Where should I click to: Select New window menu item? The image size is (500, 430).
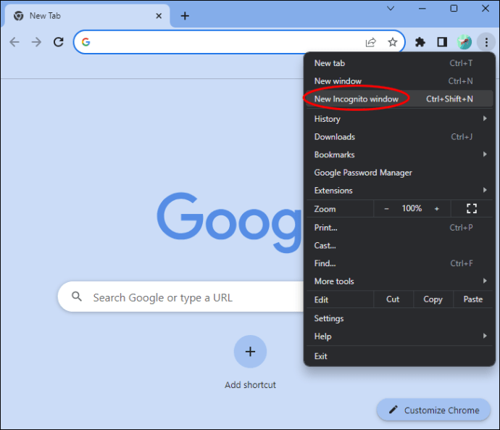pos(399,81)
